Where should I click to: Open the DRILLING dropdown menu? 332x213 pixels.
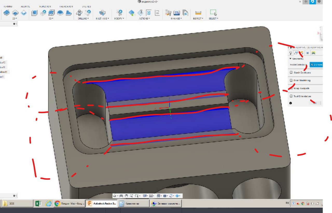click(83, 19)
